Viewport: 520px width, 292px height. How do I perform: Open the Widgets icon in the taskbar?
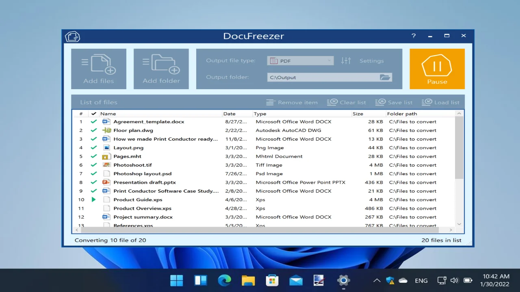(201, 280)
